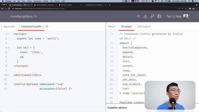Add a new component file

pyautogui.click(x=47, y=26)
